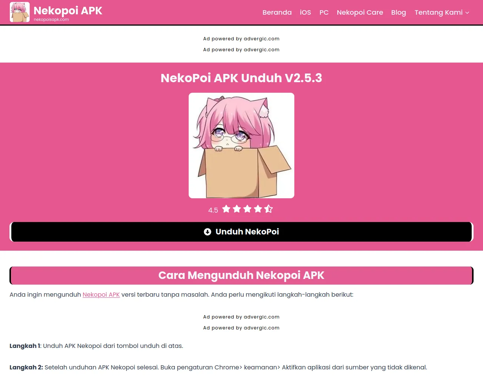Screen dimensions: 483x386
Task: Click the Unduh NekoPoi download button
Action: click(x=241, y=232)
